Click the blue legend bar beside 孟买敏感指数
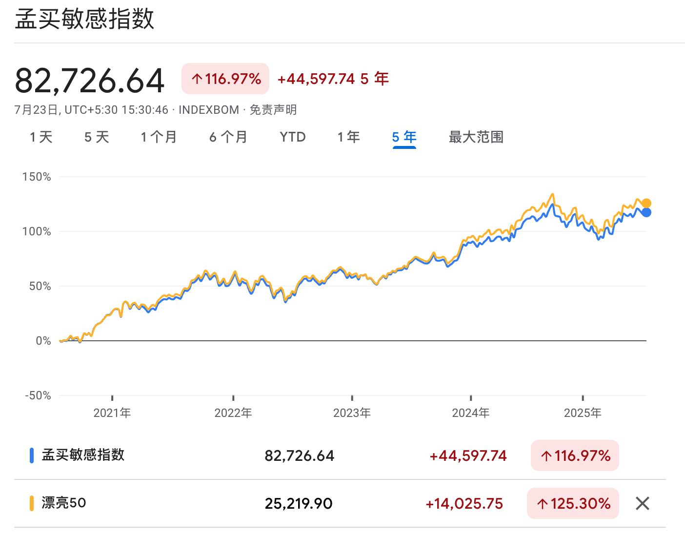The height and width of the screenshot is (538, 685). coord(32,455)
